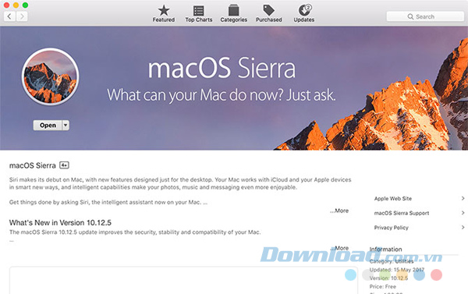Image resolution: width=468 pixels, height=294 pixels.
Task: Click the macOS Sierra round app icon
Action: point(50,76)
